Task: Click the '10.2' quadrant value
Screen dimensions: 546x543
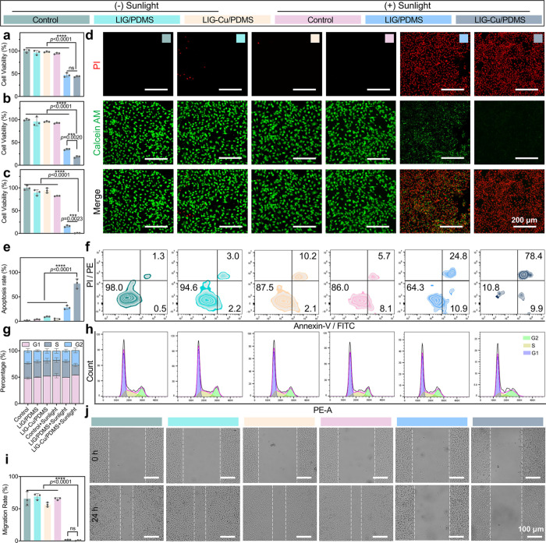Action: [308, 256]
